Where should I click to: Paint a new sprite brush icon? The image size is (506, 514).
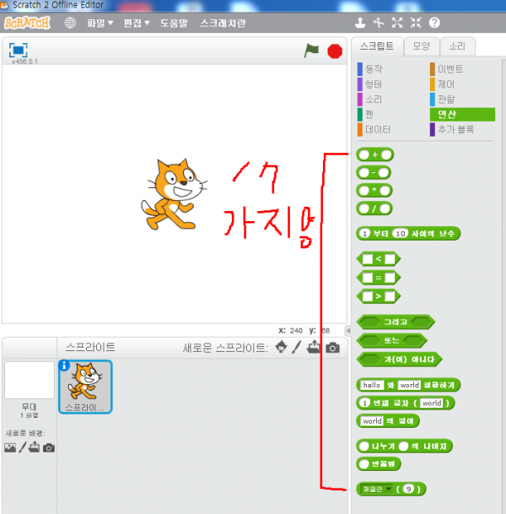pyautogui.click(x=296, y=347)
